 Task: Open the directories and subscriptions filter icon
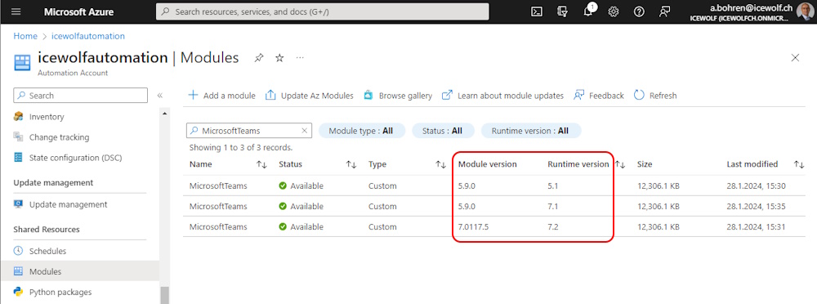pyautogui.click(x=562, y=11)
